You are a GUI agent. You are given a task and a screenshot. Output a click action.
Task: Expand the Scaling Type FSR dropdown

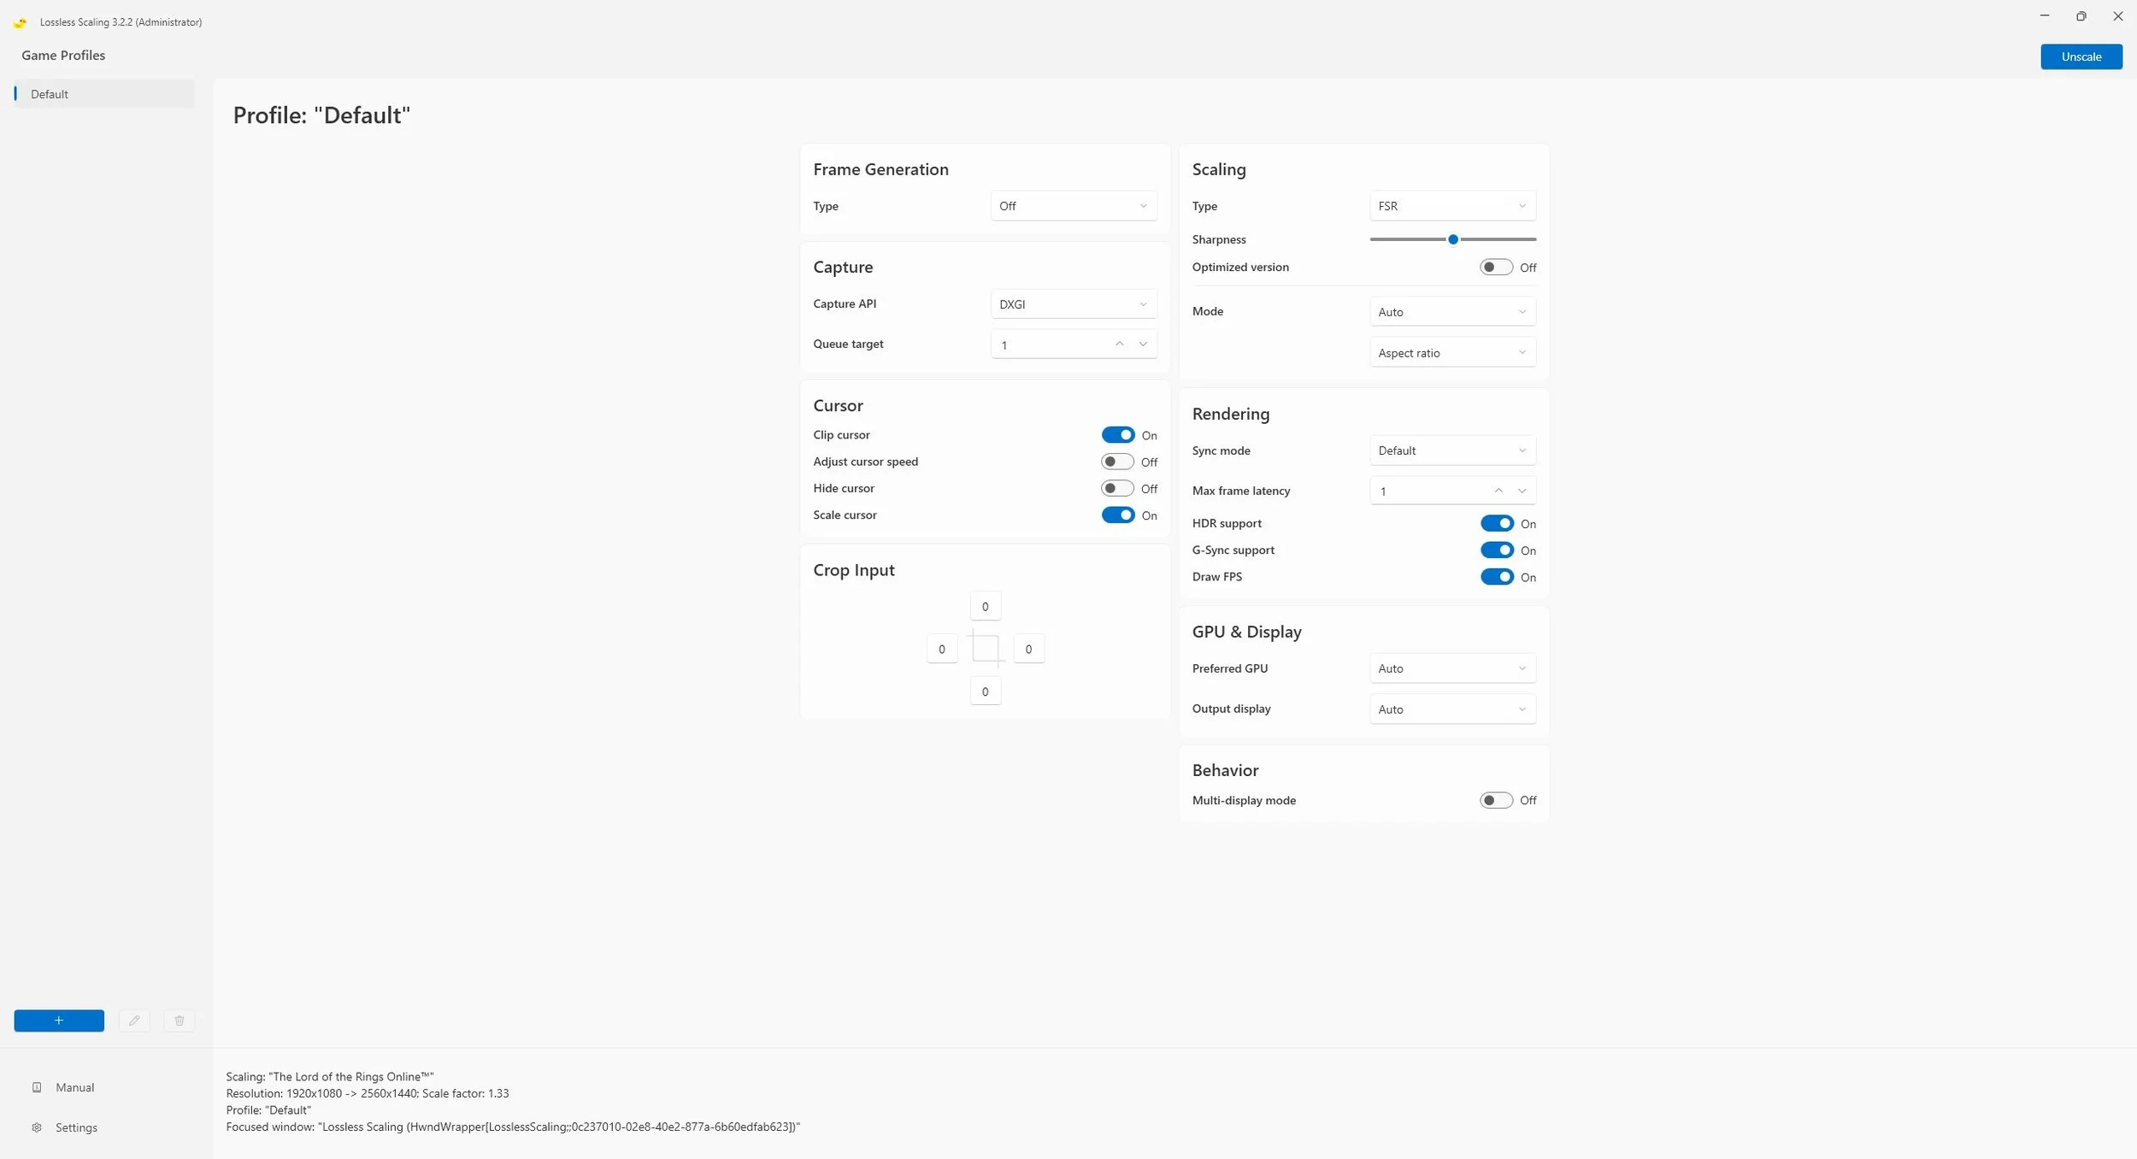click(1451, 206)
